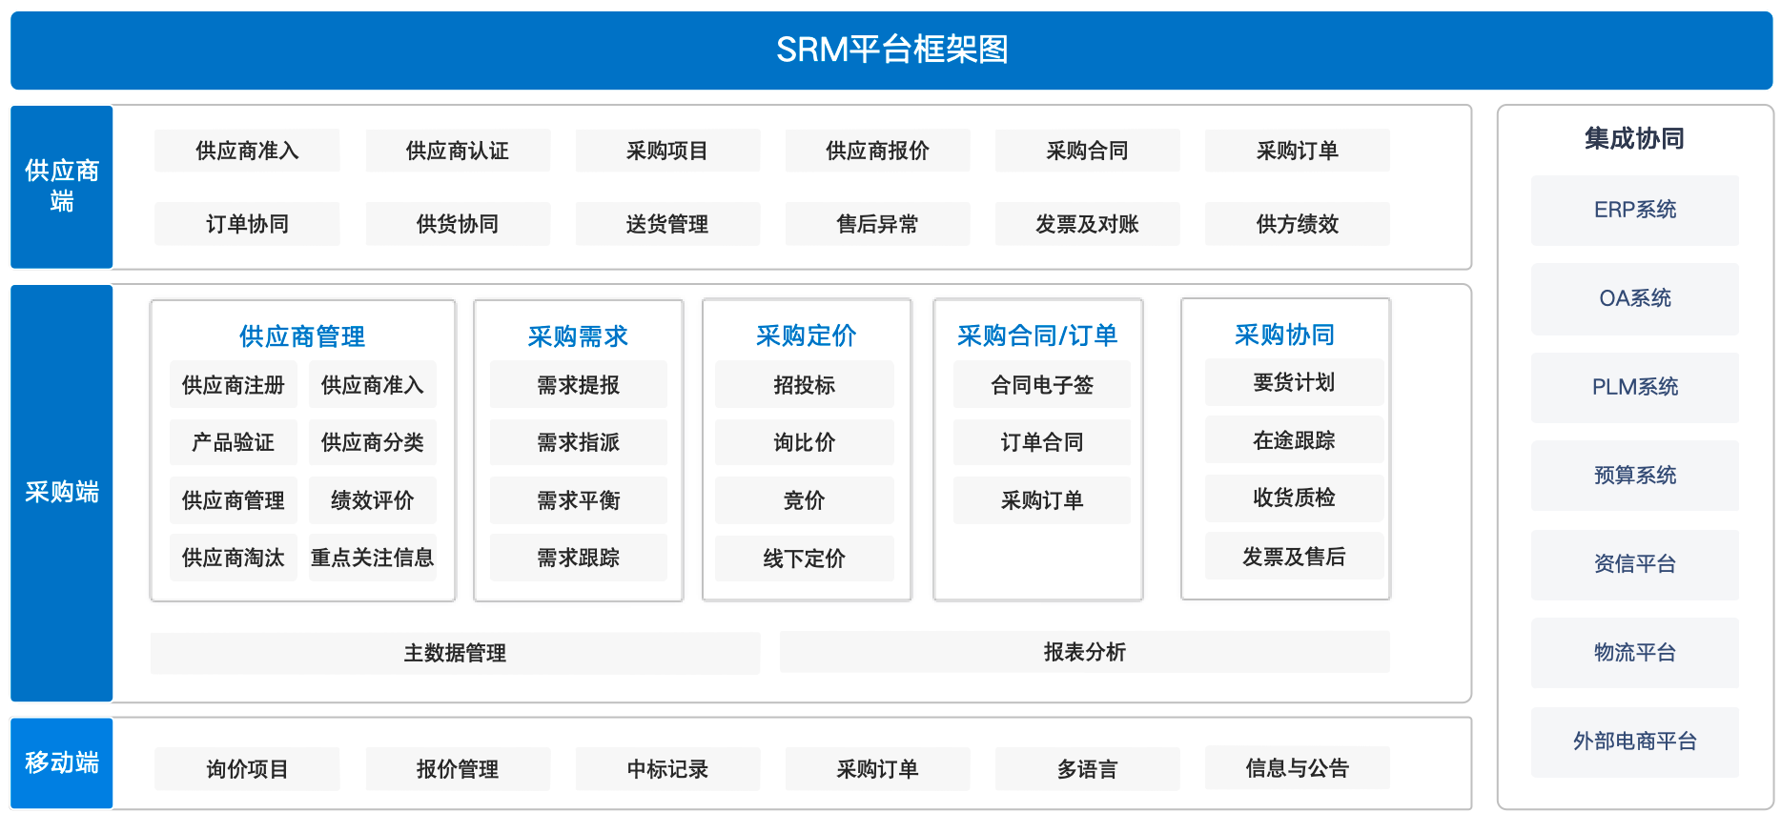Open the 要货计划 item
The width and height of the screenshot is (1781, 833).
click(1294, 382)
